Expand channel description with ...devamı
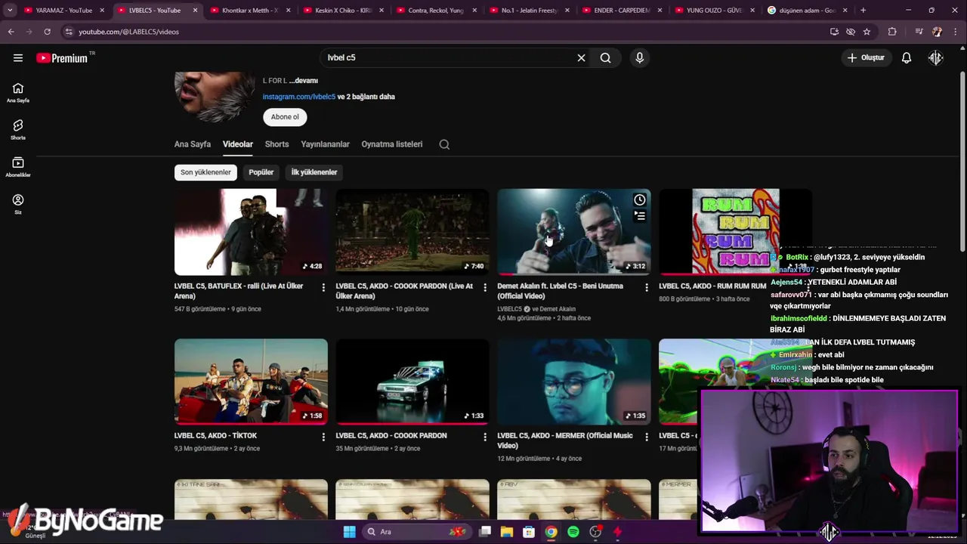Viewport: 967px width, 544px height. click(x=304, y=81)
